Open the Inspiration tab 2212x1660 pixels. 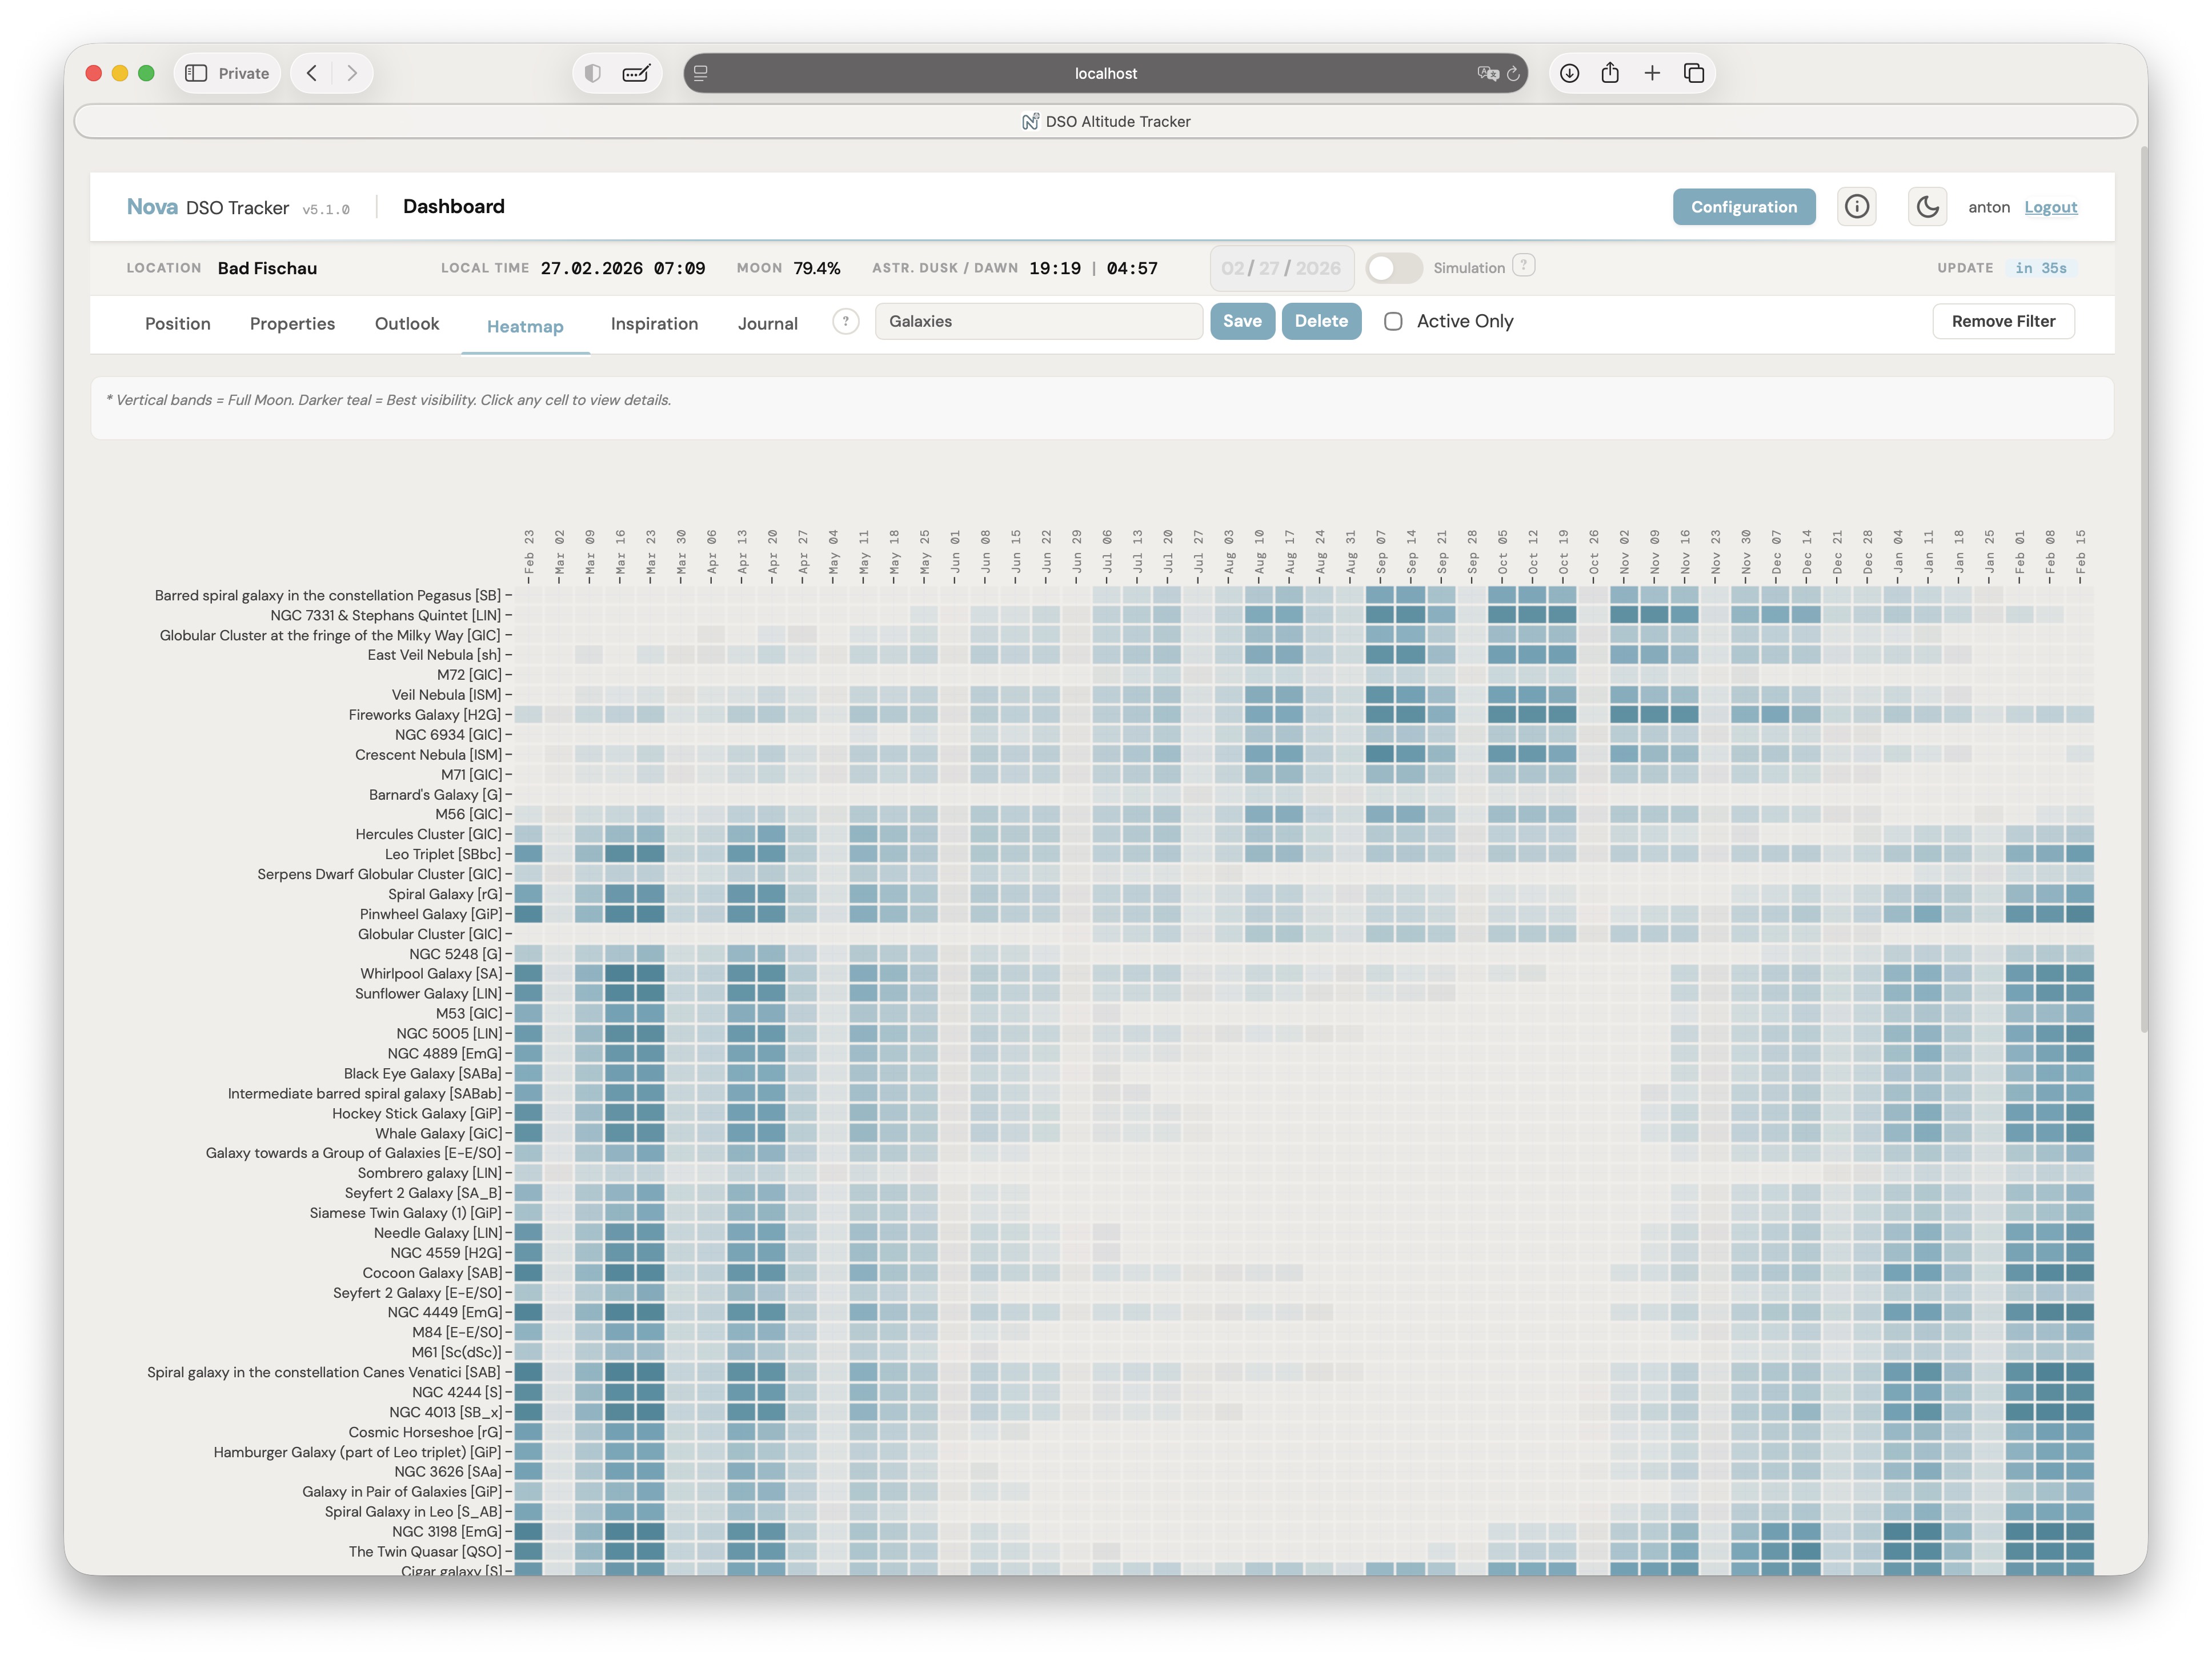coord(654,324)
